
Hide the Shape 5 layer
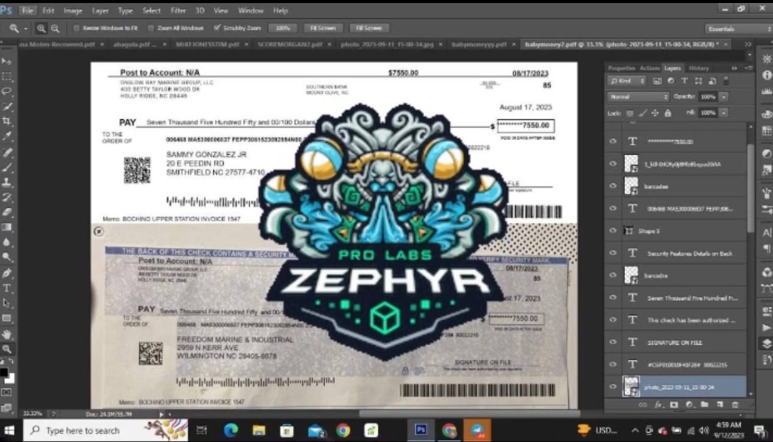pos(613,231)
